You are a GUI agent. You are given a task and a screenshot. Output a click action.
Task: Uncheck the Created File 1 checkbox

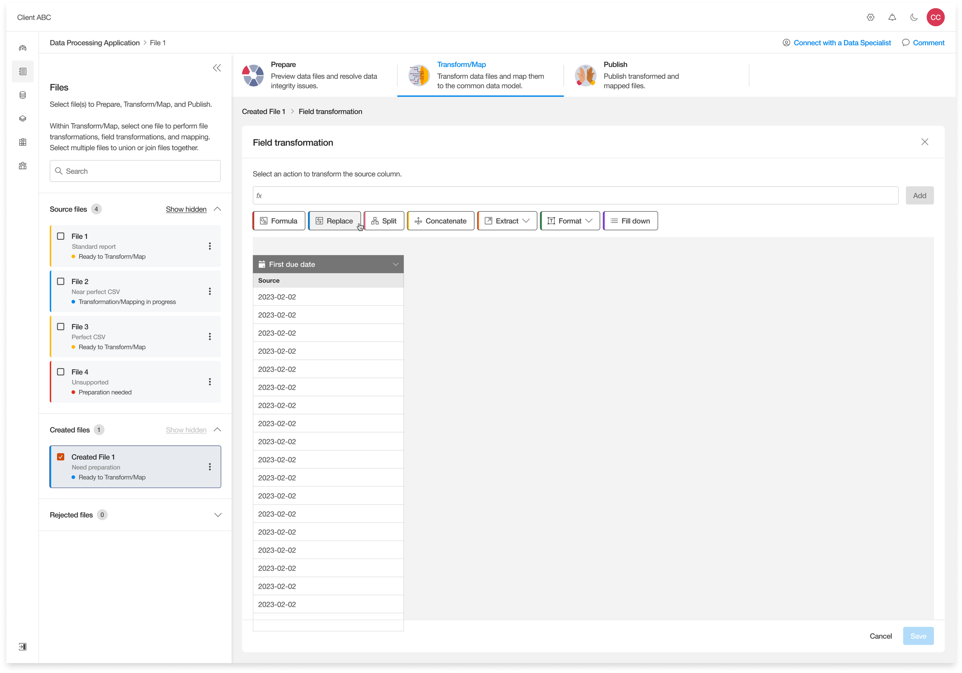(61, 457)
